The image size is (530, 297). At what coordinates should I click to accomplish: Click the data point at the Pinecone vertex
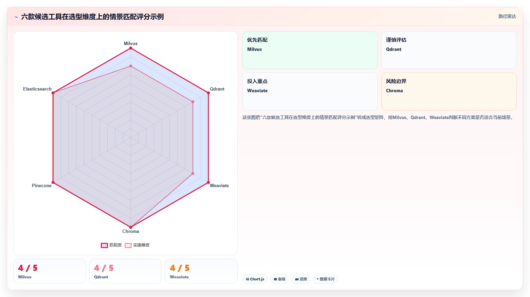[53, 182]
